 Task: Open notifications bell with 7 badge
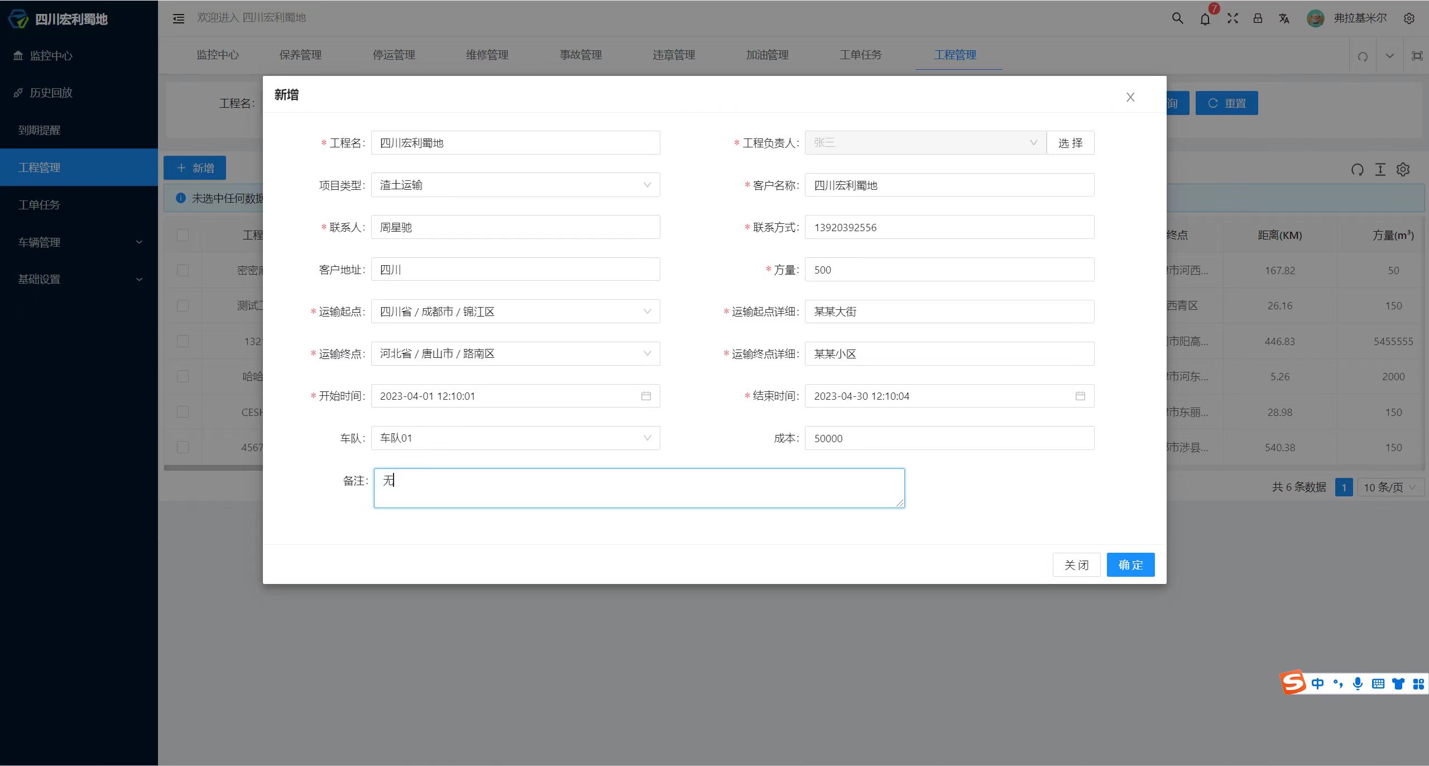[1206, 18]
